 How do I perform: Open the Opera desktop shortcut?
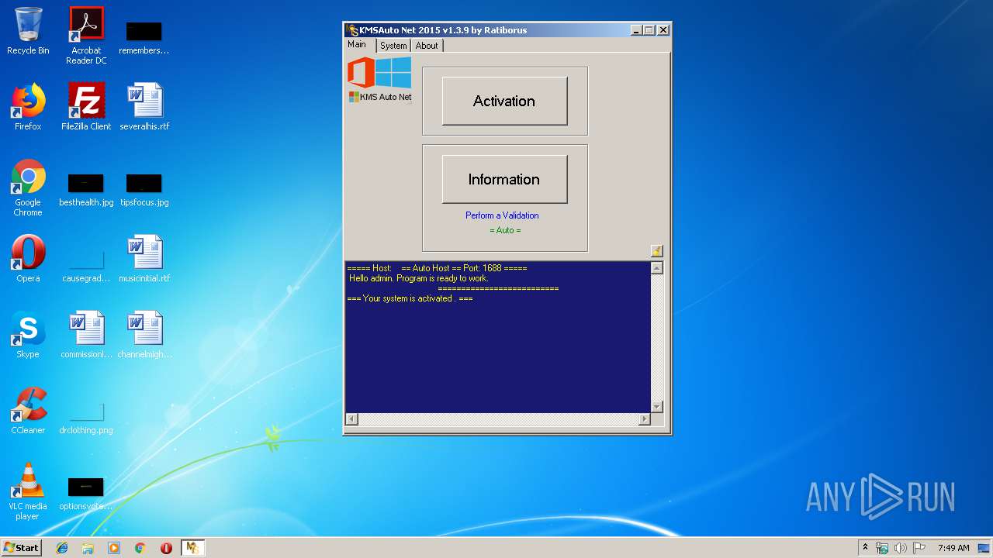28,259
